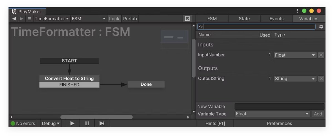Image resolution: width=334 pixels, height=137 pixels.
Task: Open window kebab options menu
Action: click(298, 11)
